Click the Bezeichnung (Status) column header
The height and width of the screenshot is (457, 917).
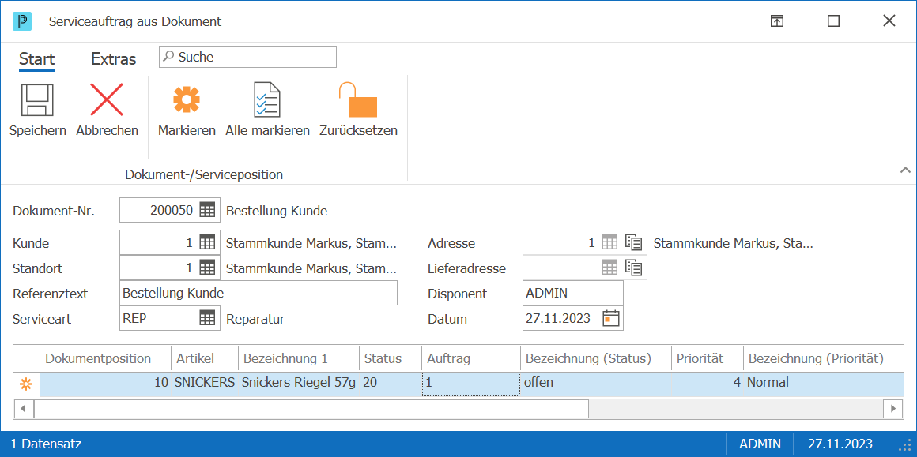pos(597,358)
